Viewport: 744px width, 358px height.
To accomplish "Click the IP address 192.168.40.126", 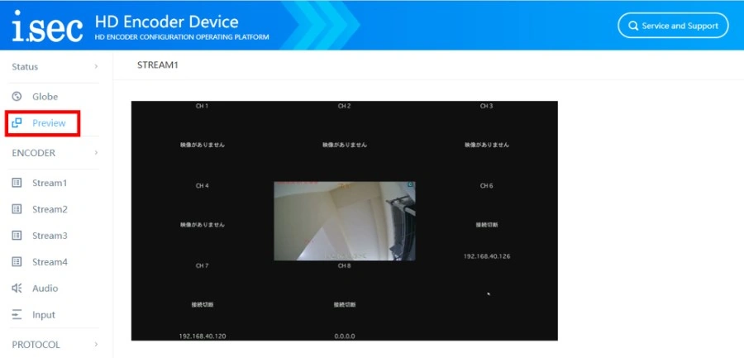I will 486,256.
